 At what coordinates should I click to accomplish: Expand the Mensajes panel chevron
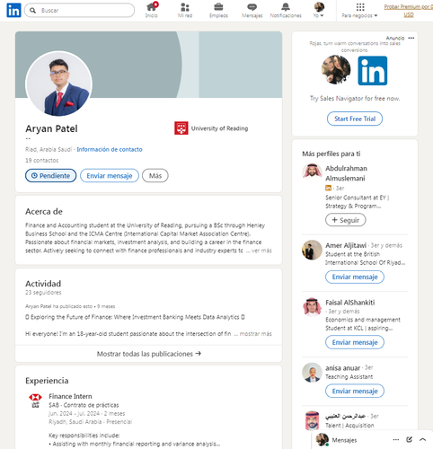coord(422,439)
